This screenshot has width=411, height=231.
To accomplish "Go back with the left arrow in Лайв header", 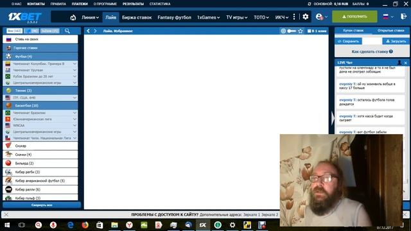I will (x=89, y=31).
